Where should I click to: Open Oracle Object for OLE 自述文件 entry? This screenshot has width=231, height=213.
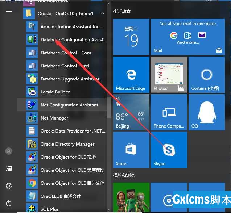62,183
